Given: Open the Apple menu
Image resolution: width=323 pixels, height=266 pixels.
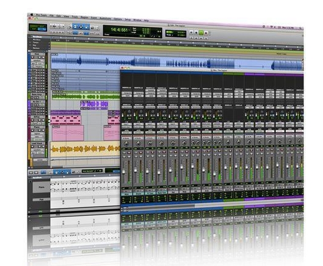Looking at the screenshot, I should (32, 15).
